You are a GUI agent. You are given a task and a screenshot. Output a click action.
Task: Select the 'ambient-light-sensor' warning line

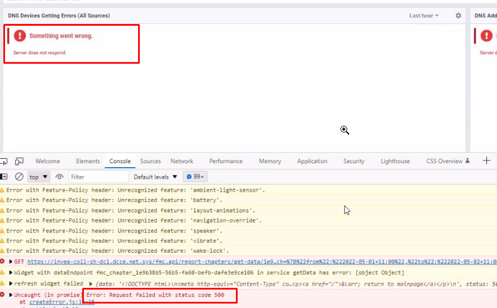click(x=248, y=190)
